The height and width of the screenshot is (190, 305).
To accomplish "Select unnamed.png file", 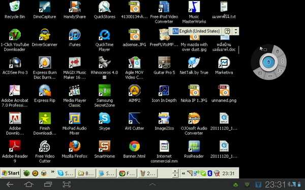I will 224,93.
